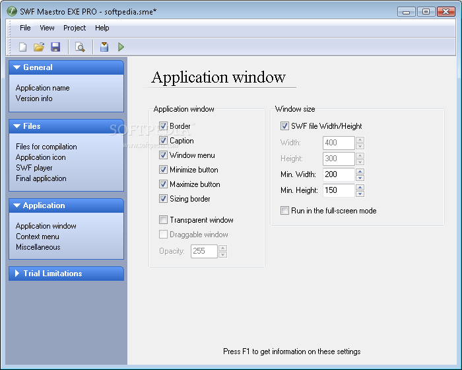Open the Help menu
The image size is (462, 370).
(x=102, y=28)
